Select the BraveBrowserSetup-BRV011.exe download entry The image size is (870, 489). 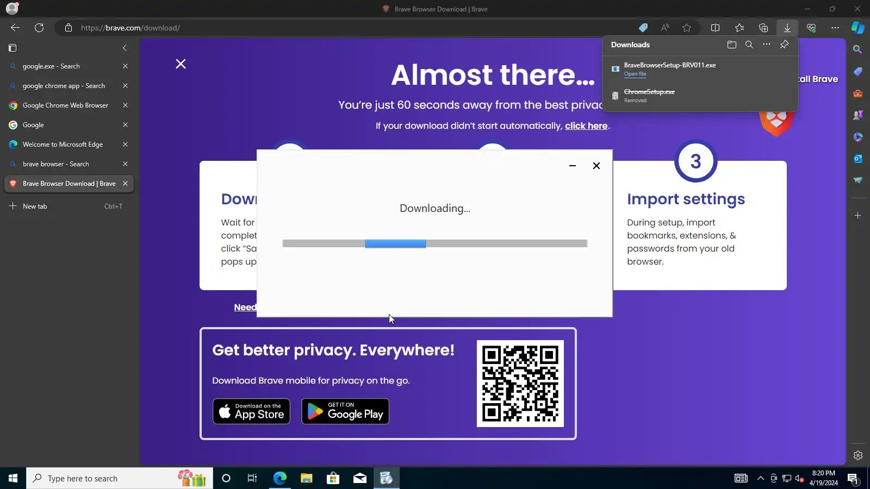click(700, 69)
